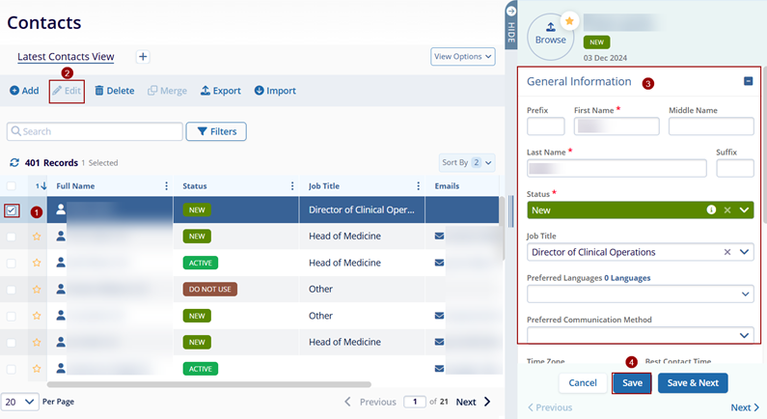The width and height of the screenshot is (767, 419).
Task: Open the Filters panel
Action: tap(216, 131)
